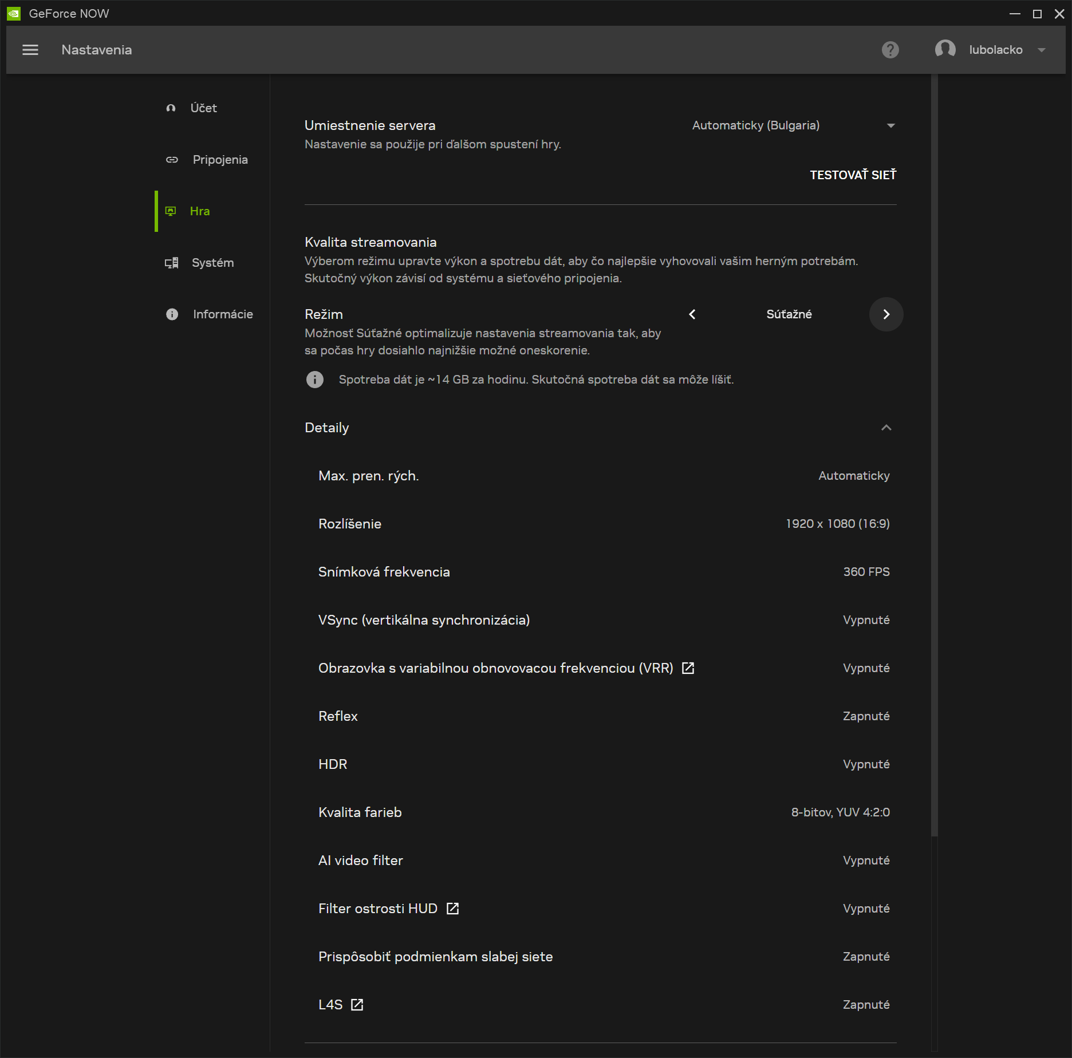1072x1058 pixels.
Task: Click the settings page vertical scrollbar
Action: pos(934,458)
